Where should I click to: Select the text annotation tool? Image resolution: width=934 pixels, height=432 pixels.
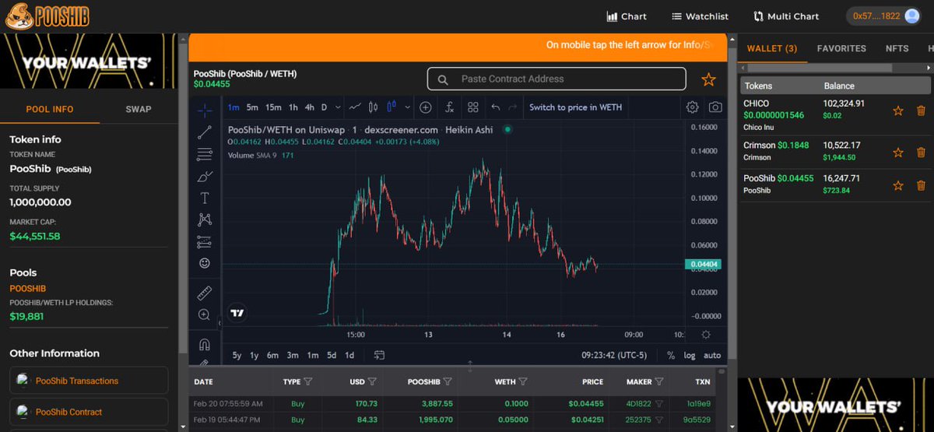tap(205, 198)
